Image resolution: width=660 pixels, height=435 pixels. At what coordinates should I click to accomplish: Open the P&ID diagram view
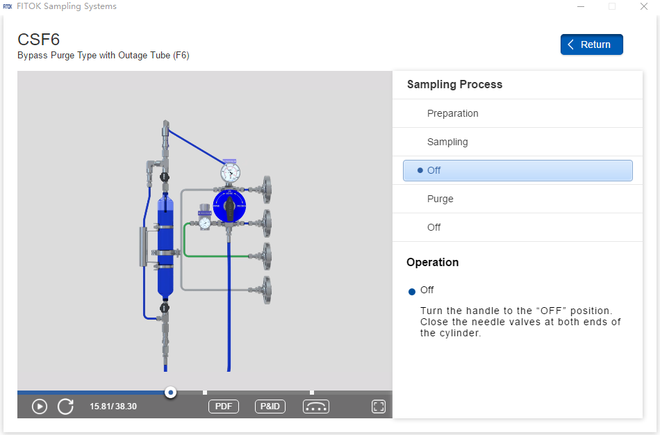point(270,407)
